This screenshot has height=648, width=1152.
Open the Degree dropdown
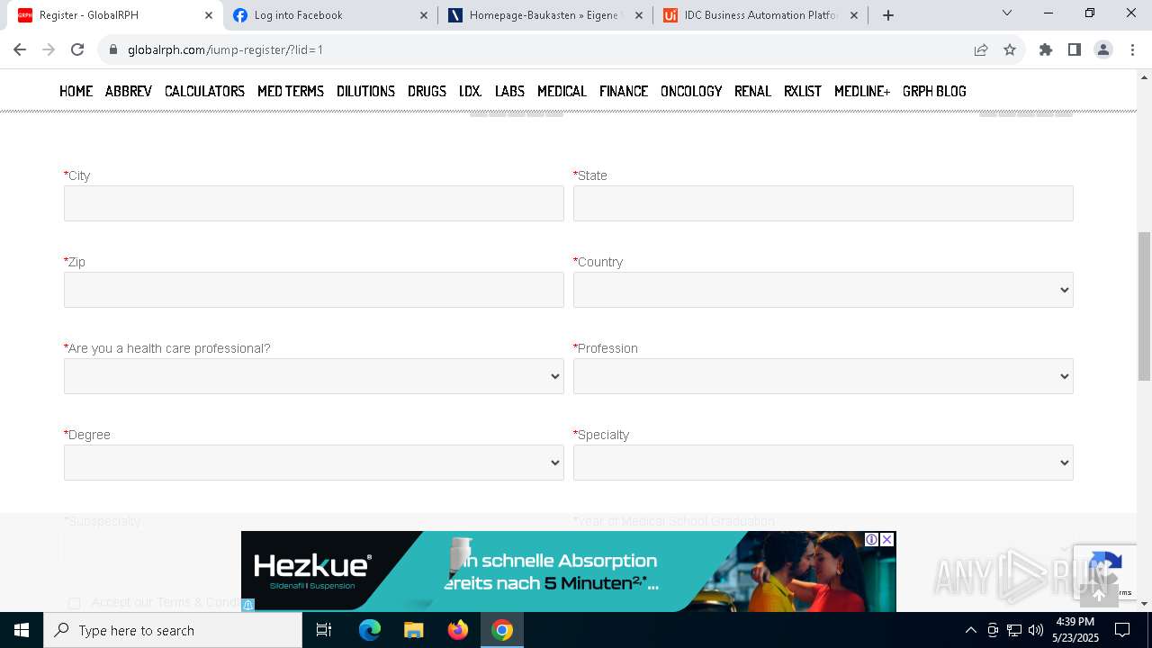313,463
